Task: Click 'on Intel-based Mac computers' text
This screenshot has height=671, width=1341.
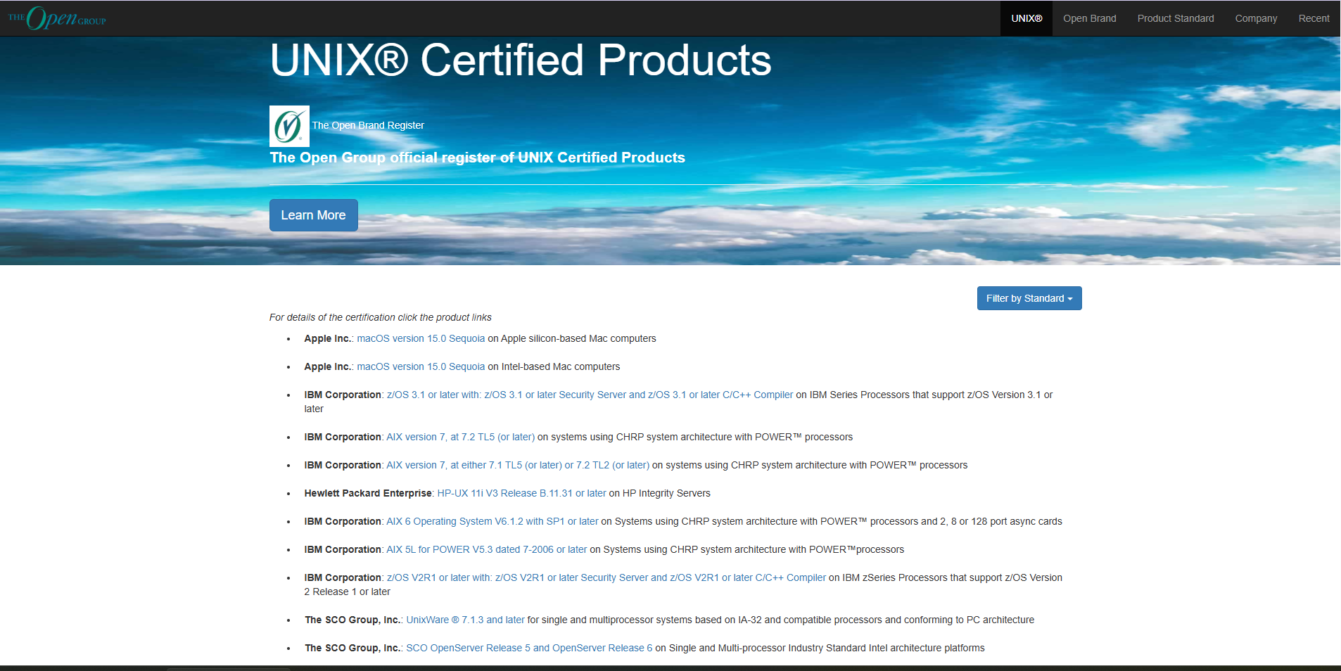Action: click(x=554, y=366)
